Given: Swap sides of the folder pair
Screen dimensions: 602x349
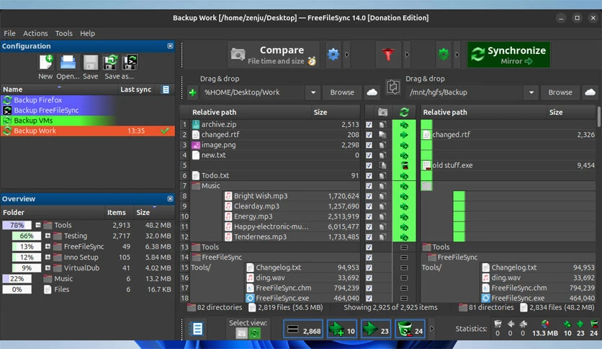Looking at the screenshot, I should click(x=392, y=87).
